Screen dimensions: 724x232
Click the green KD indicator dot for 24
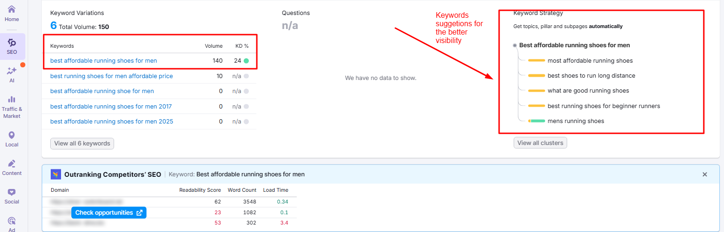point(246,61)
